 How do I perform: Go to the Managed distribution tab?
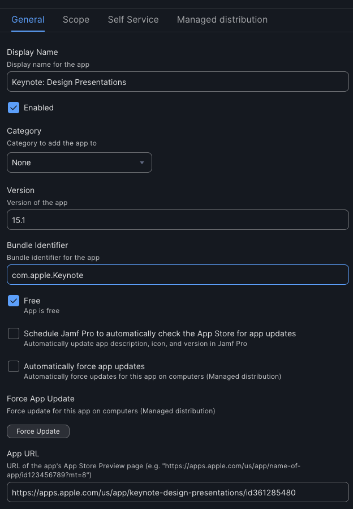(222, 19)
